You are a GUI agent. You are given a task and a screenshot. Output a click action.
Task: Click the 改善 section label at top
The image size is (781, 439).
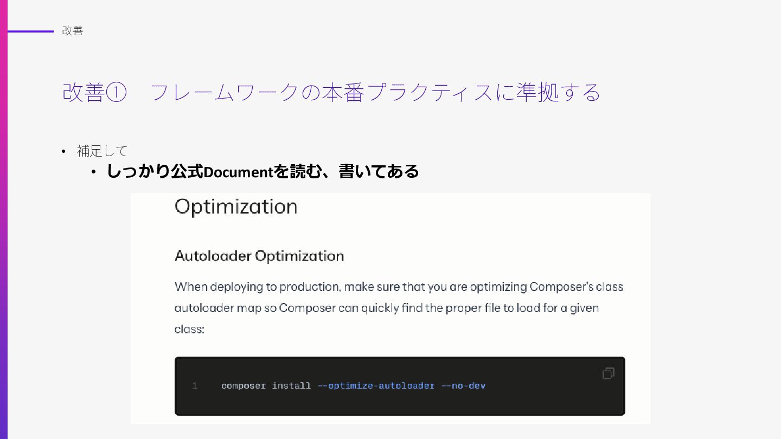coord(73,31)
